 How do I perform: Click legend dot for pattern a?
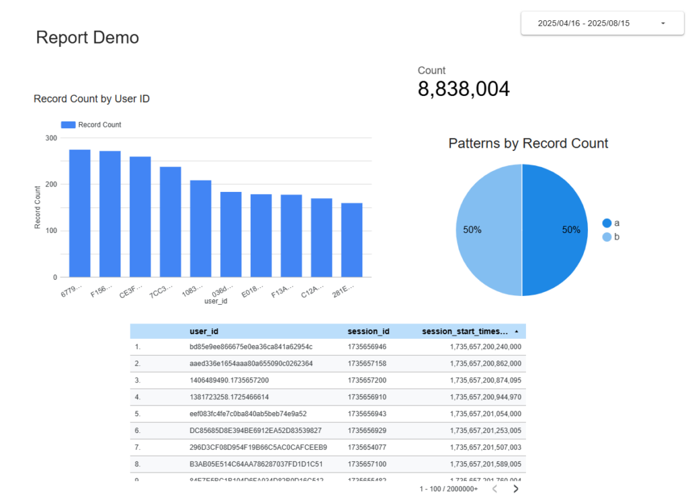click(607, 223)
